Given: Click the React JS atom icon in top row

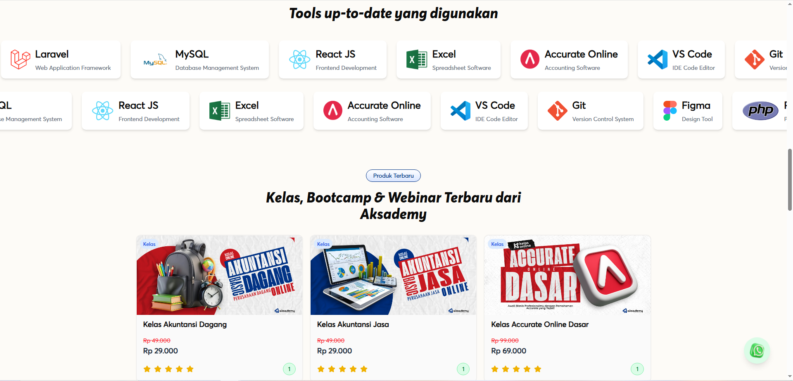Looking at the screenshot, I should point(299,60).
